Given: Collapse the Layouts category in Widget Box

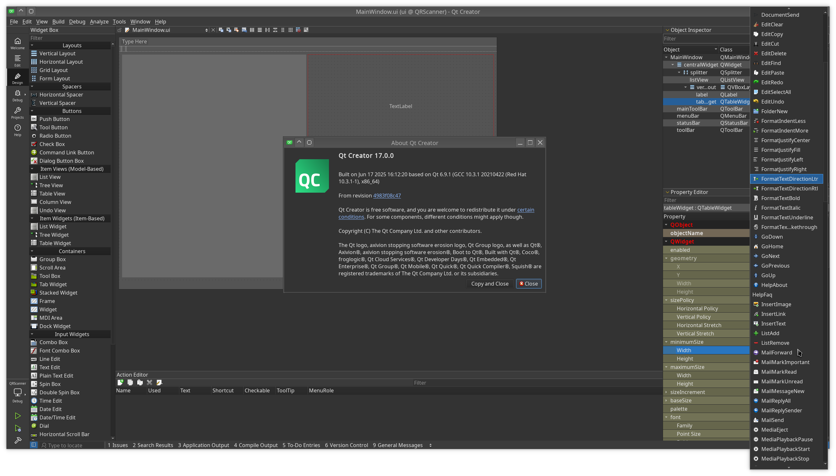Looking at the screenshot, I should click(32, 45).
